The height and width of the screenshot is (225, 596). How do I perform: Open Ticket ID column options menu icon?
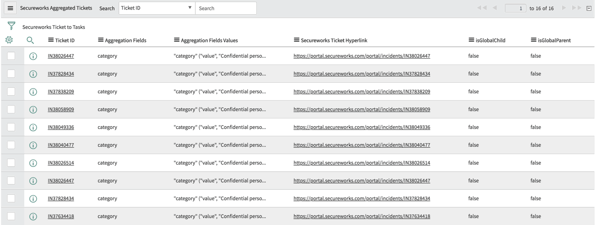click(51, 40)
